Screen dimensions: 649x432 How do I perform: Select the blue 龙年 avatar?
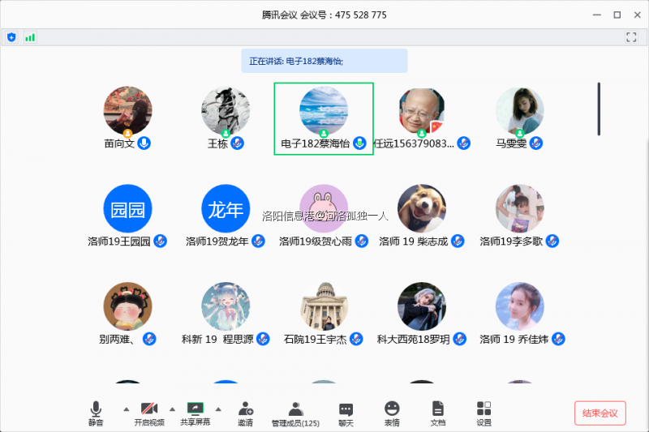tap(226, 209)
